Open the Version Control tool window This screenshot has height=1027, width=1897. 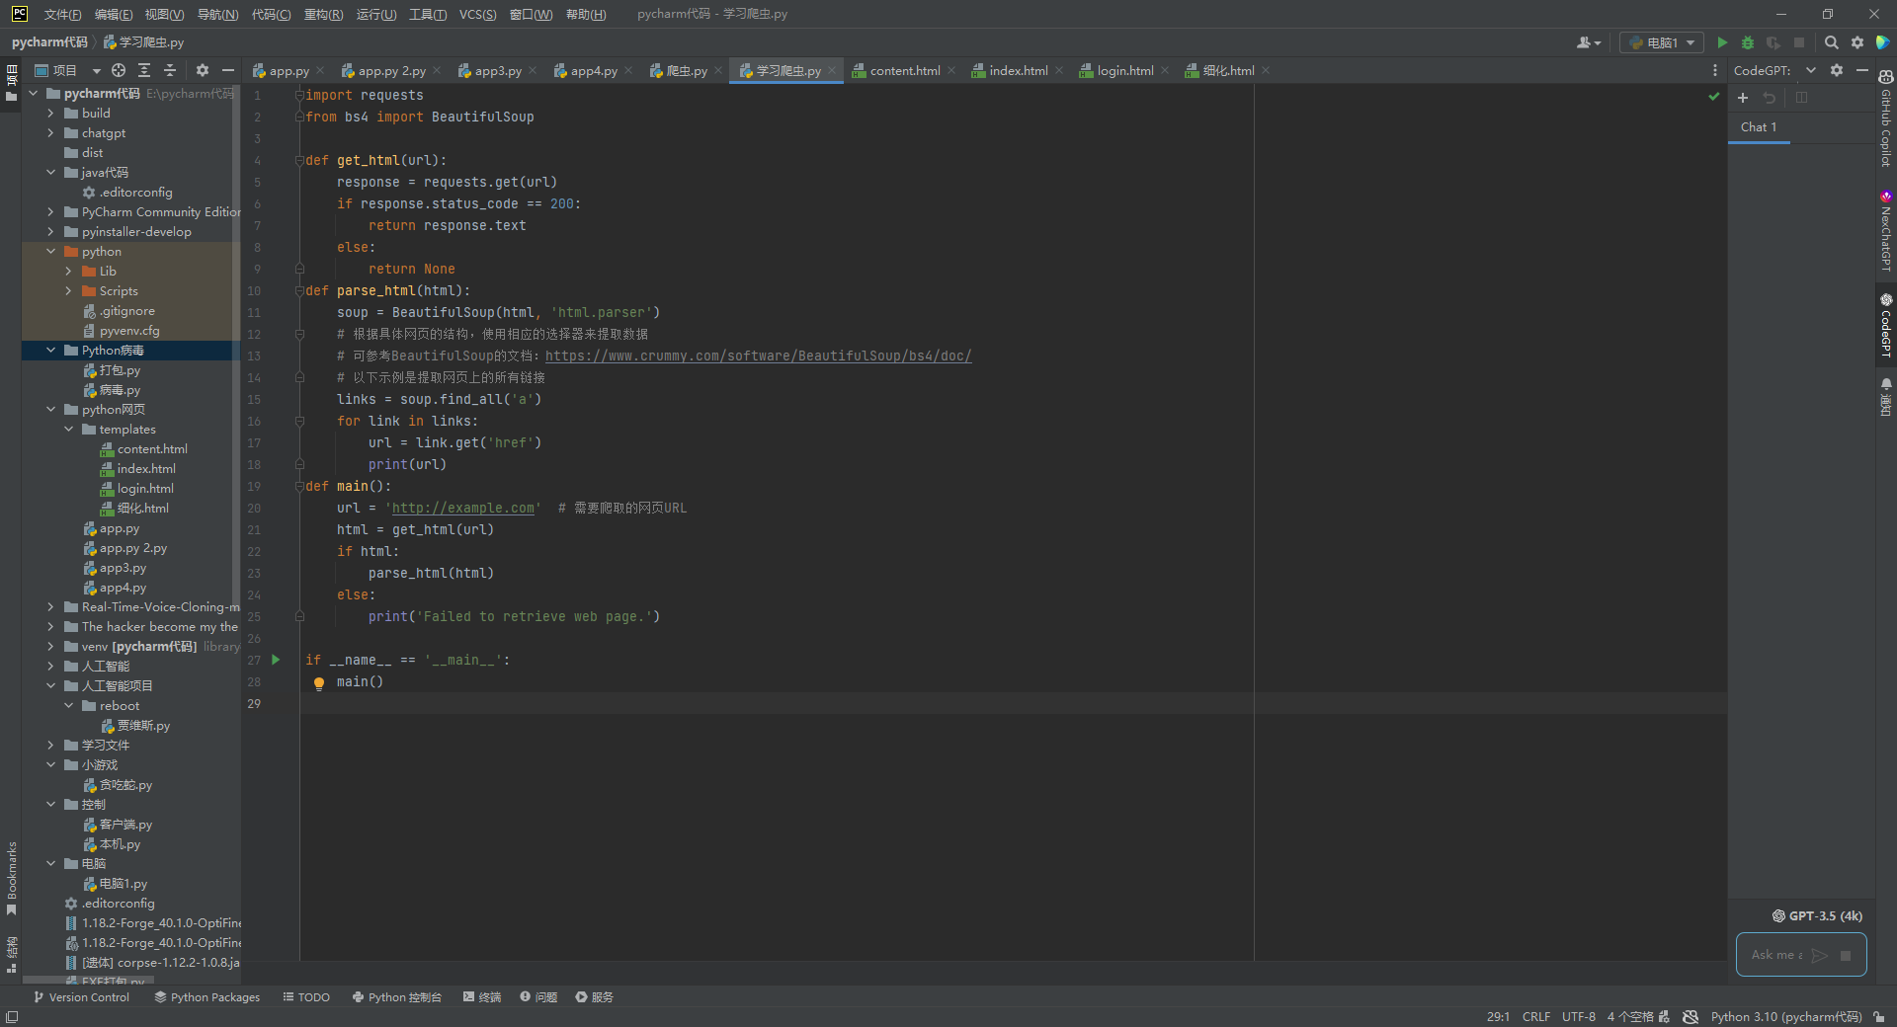(82, 997)
